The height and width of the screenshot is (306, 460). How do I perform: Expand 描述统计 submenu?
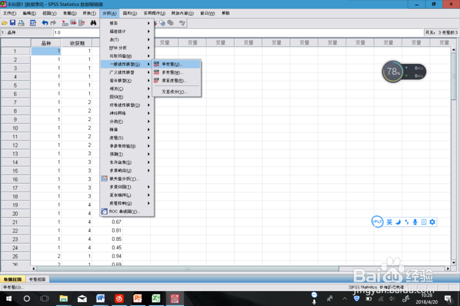pos(127,31)
